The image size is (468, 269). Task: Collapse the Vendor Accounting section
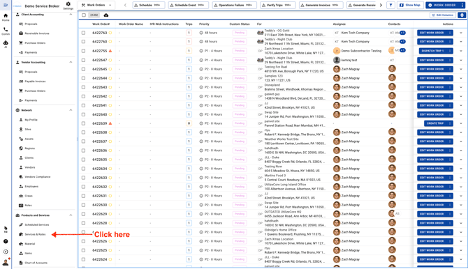pos(71,62)
